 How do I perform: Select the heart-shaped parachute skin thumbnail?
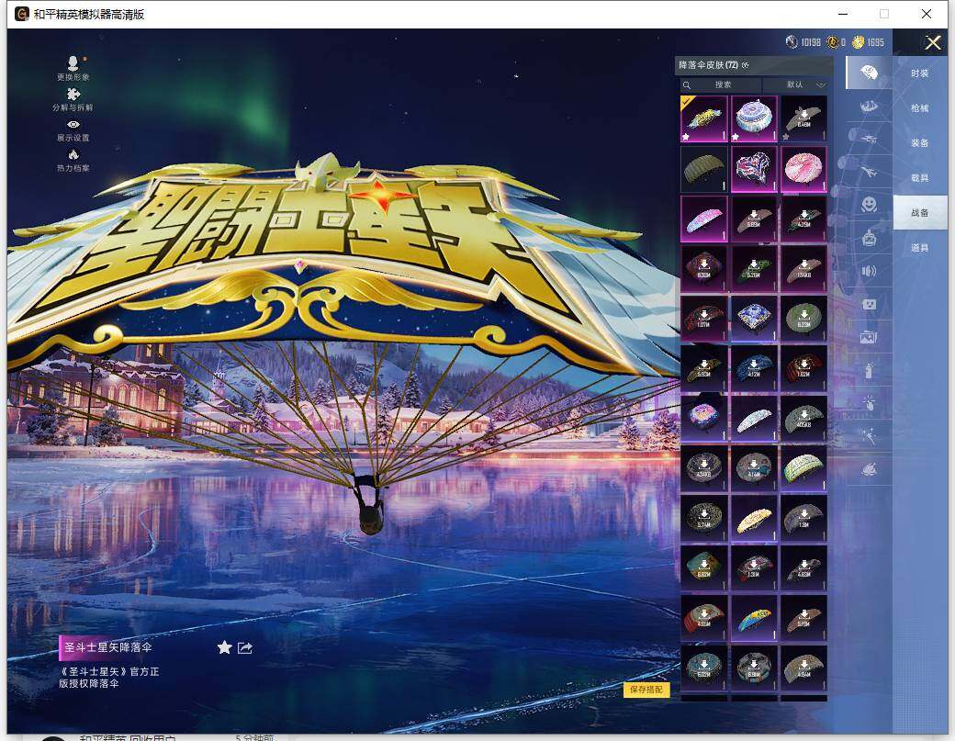[x=754, y=169]
